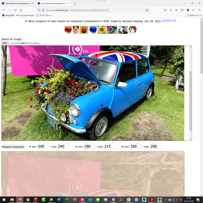Choose the train sample thumbnail
203x203 pixels.
[x=123, y=30]
